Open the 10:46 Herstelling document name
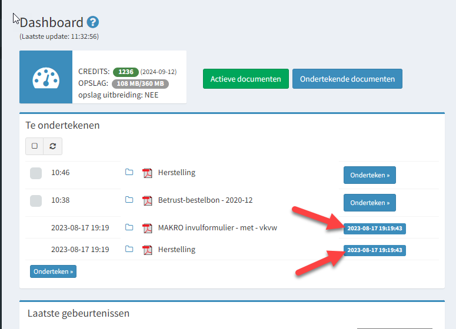Viewport: 456px width, 329px height. pyautogui.click(x=177, y=173)
